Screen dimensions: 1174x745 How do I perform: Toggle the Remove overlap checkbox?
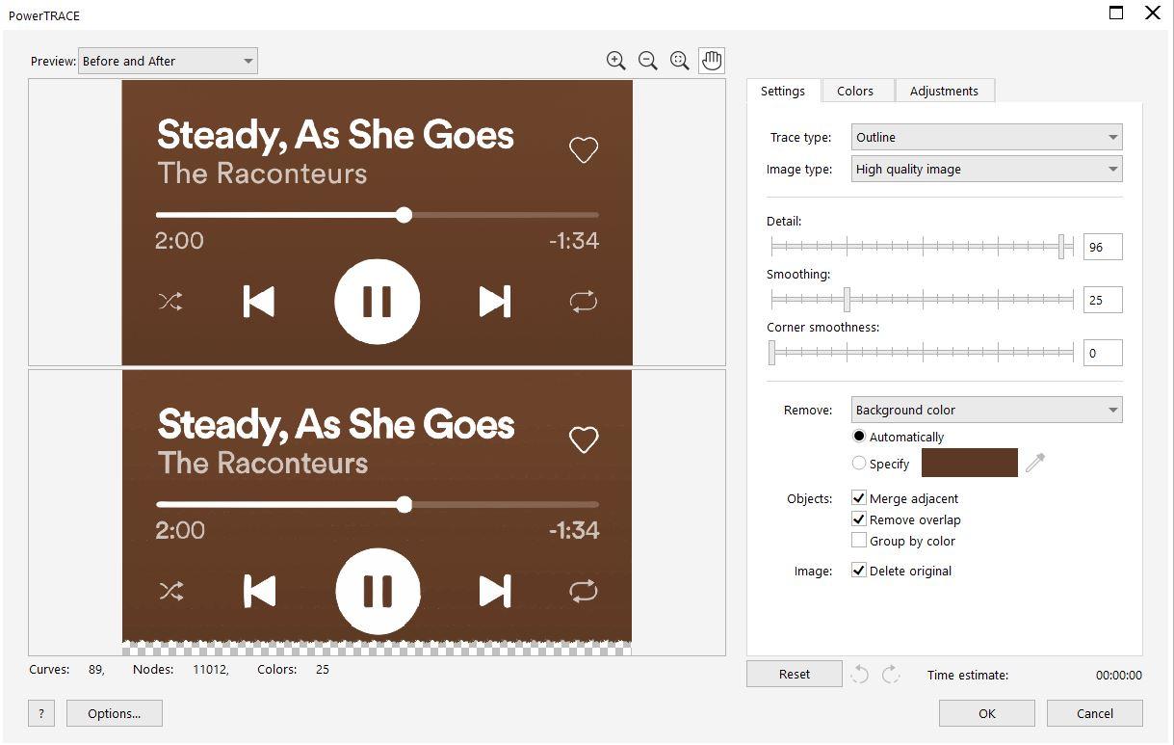tap(859, 519)
